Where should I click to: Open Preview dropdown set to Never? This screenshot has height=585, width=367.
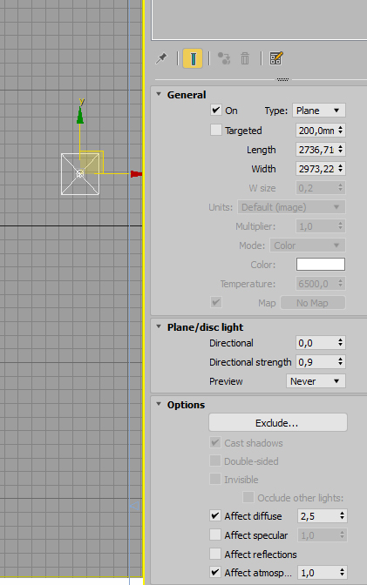tap(316, 381)
